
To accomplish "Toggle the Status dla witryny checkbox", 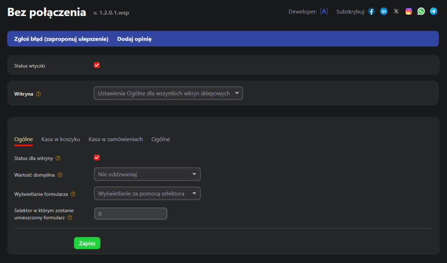I will pyautogui.click(x=97, y=158).
